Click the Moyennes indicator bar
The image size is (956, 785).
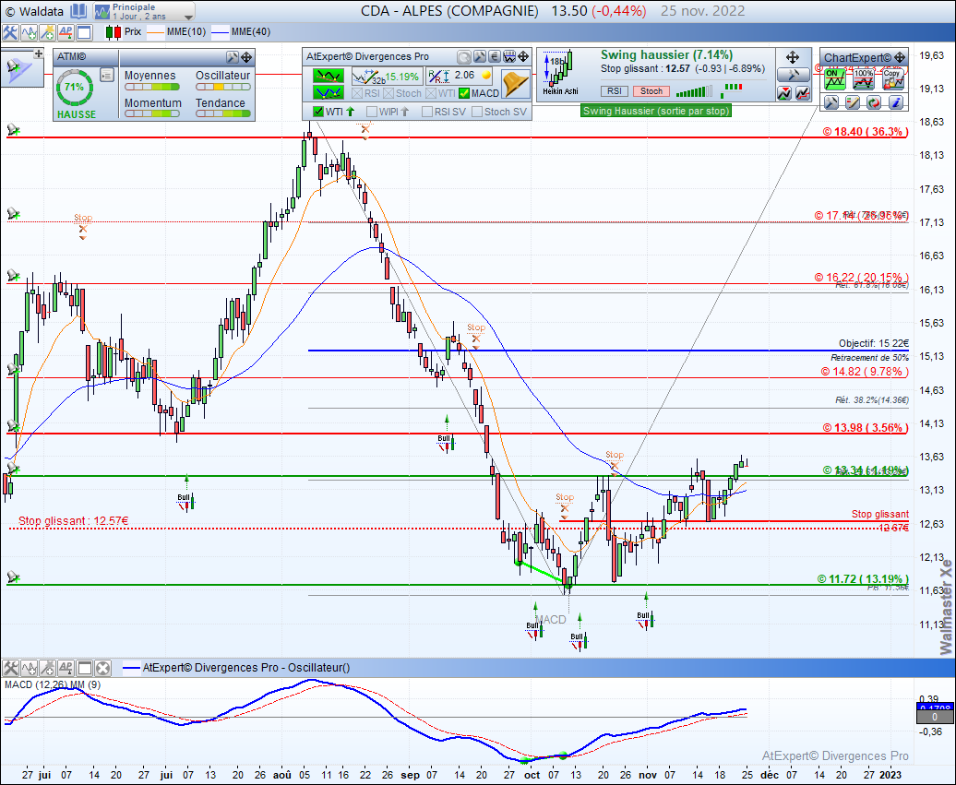pos(152,87)
